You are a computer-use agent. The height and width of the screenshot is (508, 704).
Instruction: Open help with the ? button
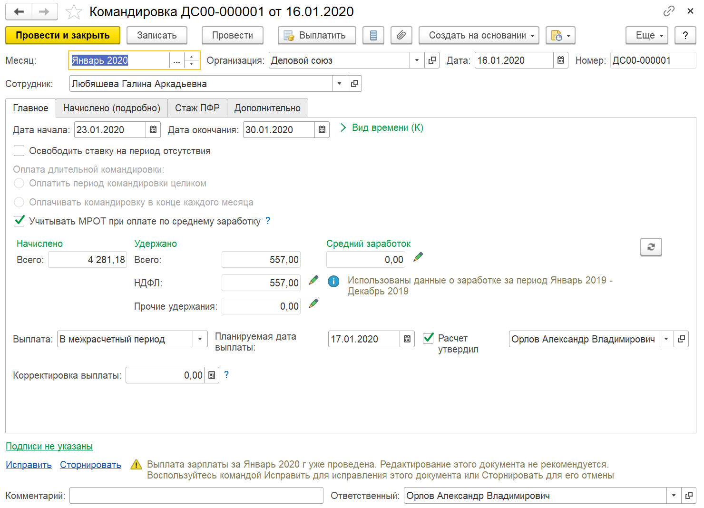pos(685,35)
